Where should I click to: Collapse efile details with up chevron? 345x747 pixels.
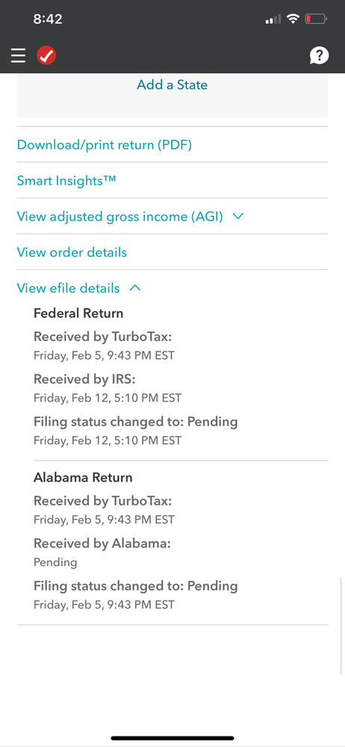click(135, 288)
